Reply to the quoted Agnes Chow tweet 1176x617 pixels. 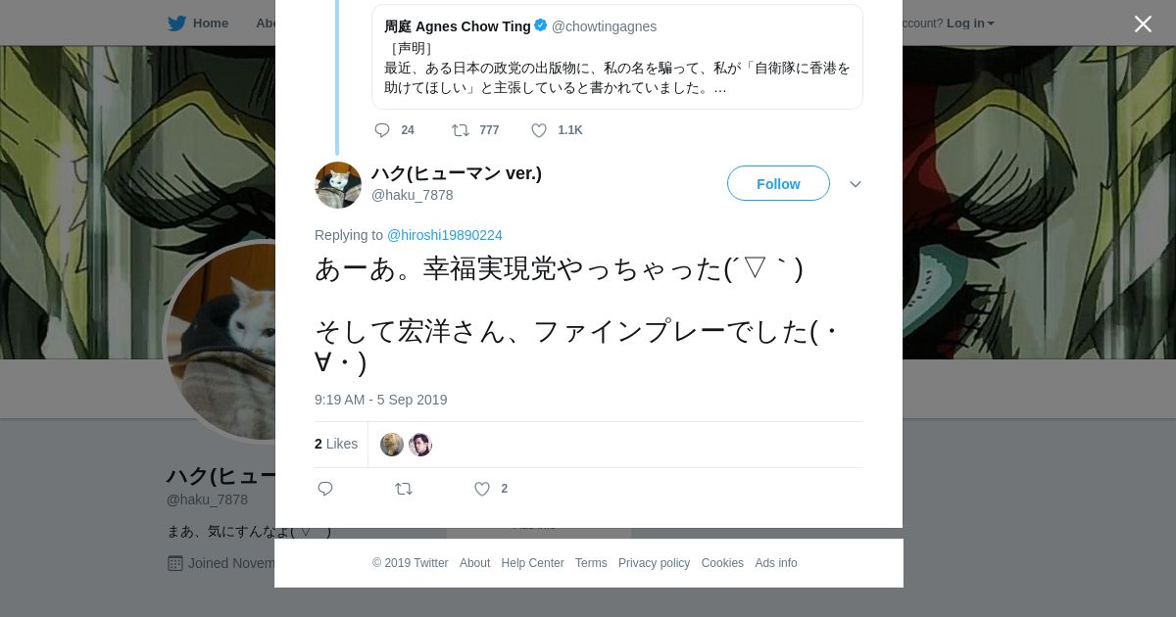(x=382, y=130)
